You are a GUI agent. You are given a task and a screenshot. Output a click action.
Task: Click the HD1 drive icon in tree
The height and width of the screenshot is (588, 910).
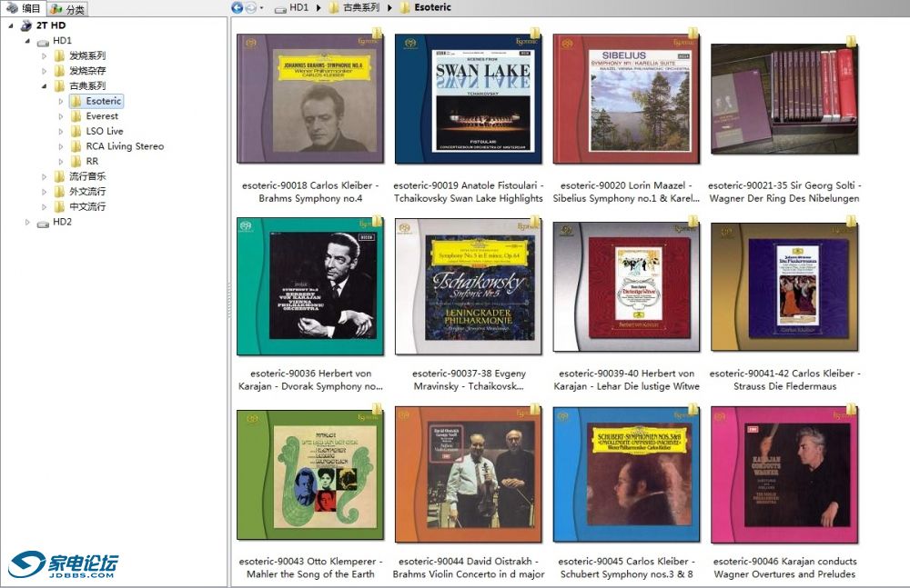tap(43, 42)
